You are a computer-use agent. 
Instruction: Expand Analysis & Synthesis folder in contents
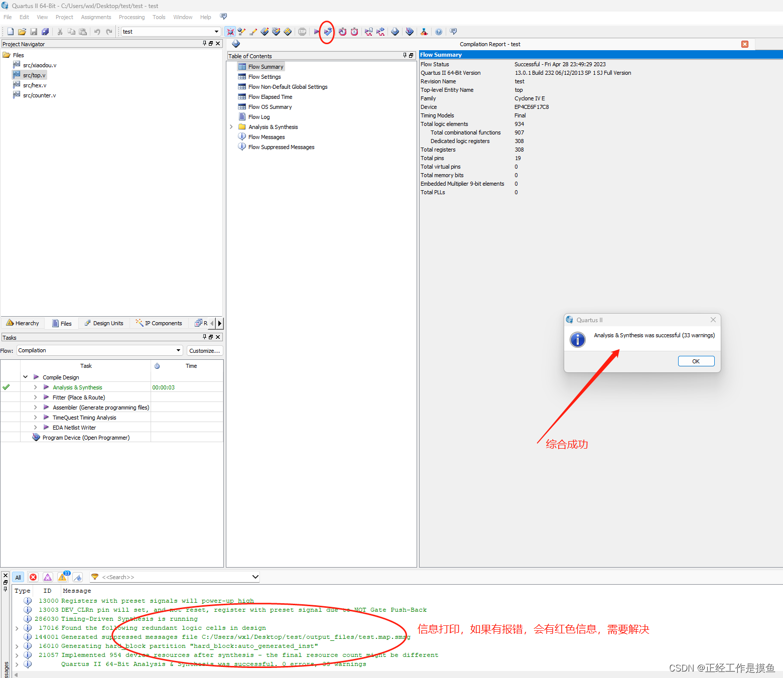(x=231, y=127)
